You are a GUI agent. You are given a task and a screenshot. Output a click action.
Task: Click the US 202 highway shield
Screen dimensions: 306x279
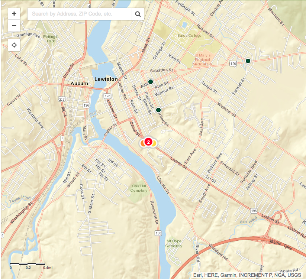[62, 99]
